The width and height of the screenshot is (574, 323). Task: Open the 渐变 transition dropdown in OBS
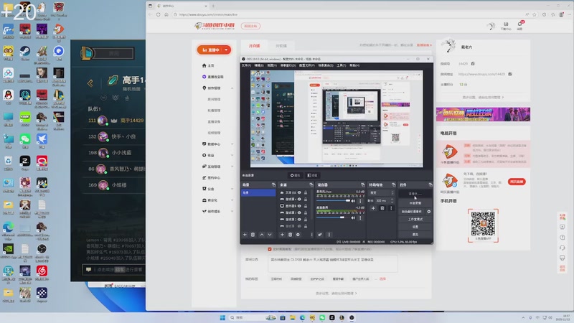[382, 192]
